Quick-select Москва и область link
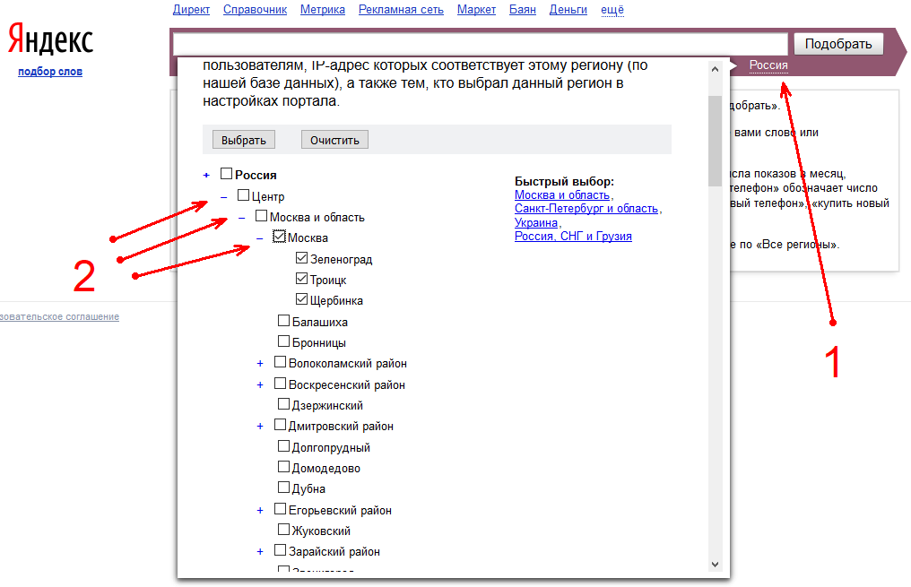Viewport: 911px width, 587px height. [562, 195]
